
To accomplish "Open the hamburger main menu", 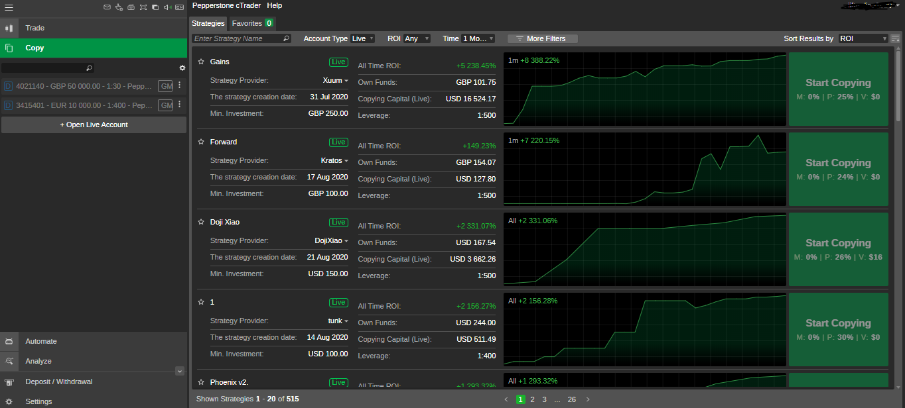I will point(9,7).
